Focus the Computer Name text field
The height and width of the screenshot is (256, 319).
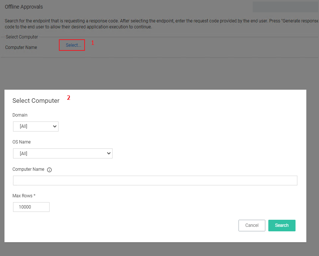(155, 181)
